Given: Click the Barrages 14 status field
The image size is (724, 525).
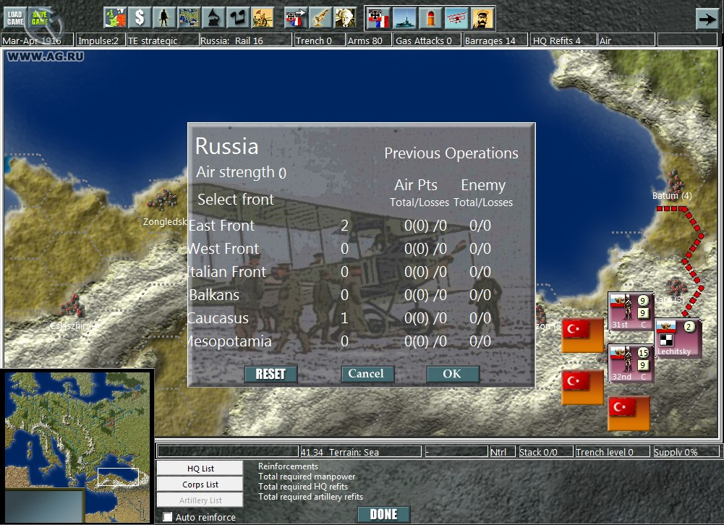Looking at the screenshot, I should [x=495, y=40].
